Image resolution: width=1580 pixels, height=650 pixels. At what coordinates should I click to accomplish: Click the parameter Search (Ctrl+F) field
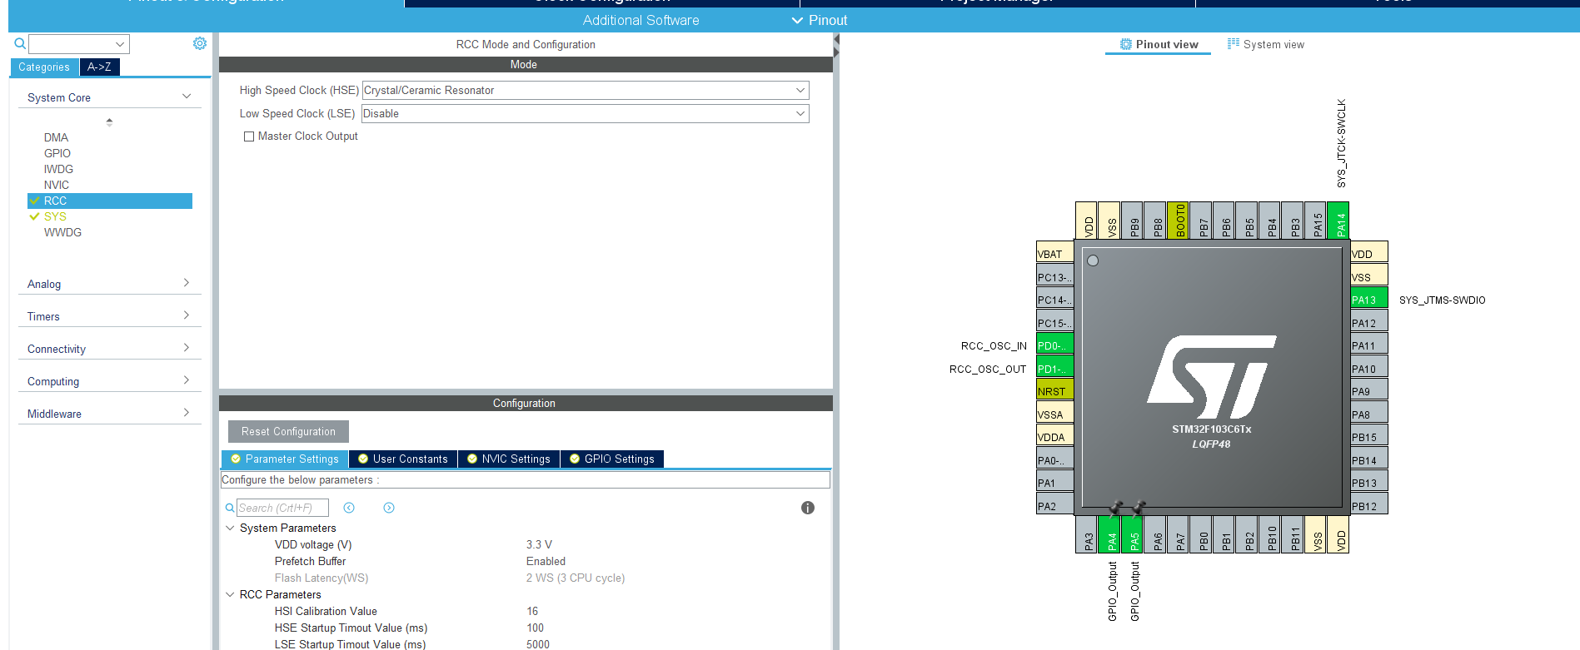[x=282, y=508]
